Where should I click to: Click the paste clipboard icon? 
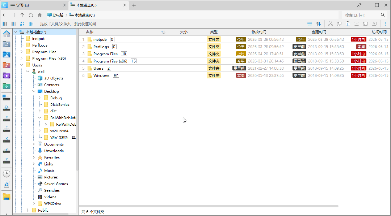point(348,24)
